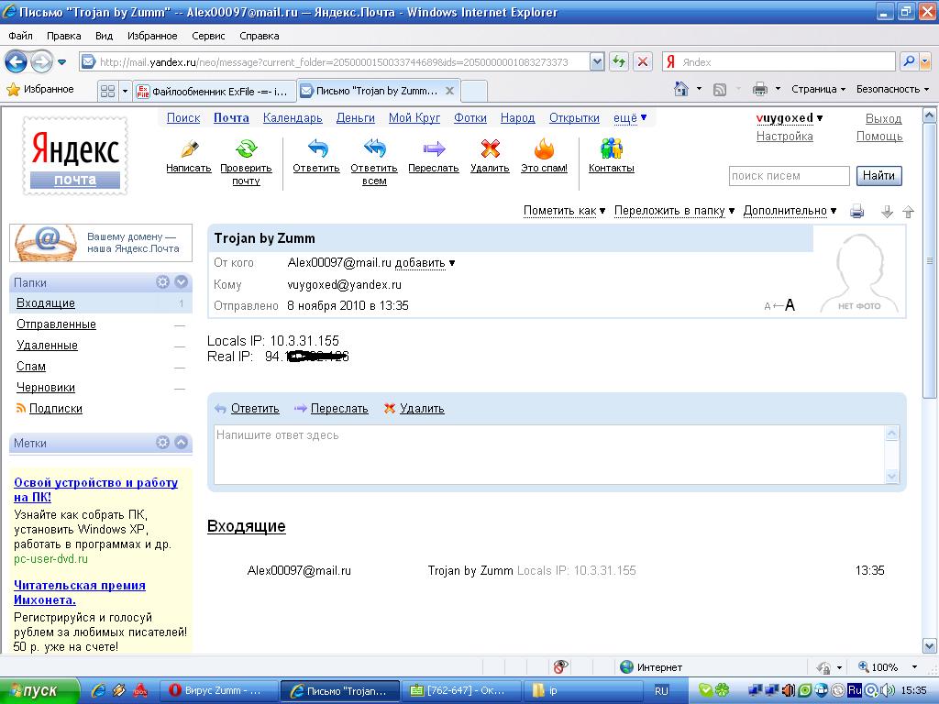Viewport: 939px width, 704px height.
Task: Open the Переложить в папку dropdown
Action: [674, 211]
